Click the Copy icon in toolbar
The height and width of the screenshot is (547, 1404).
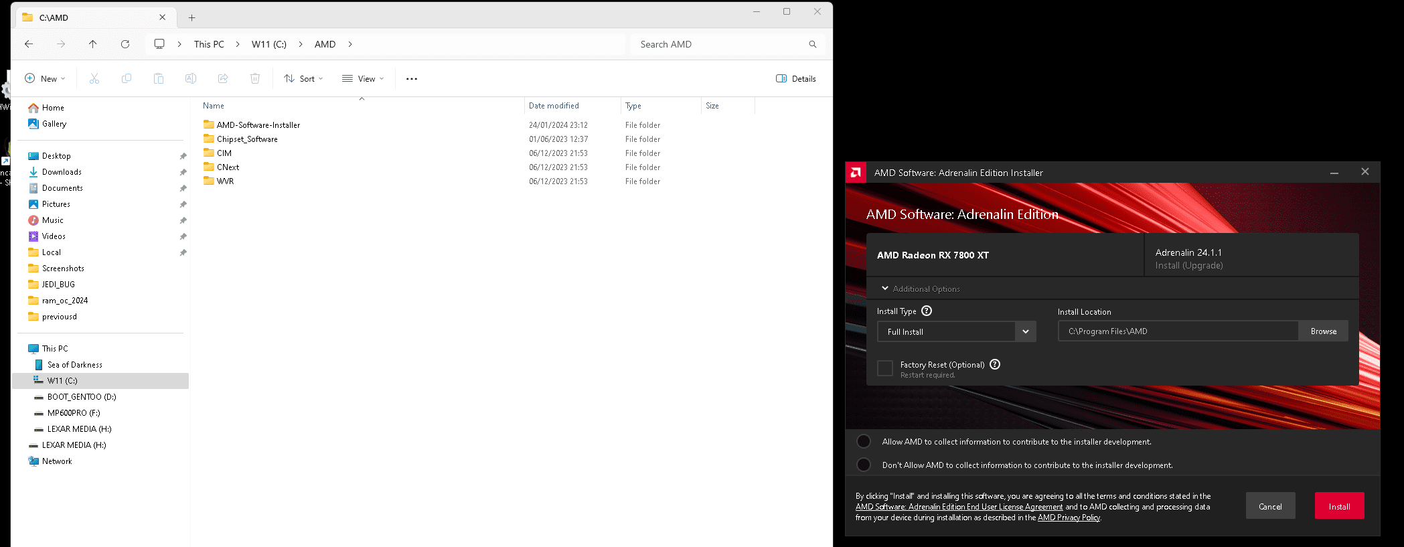tap(127, 78)
